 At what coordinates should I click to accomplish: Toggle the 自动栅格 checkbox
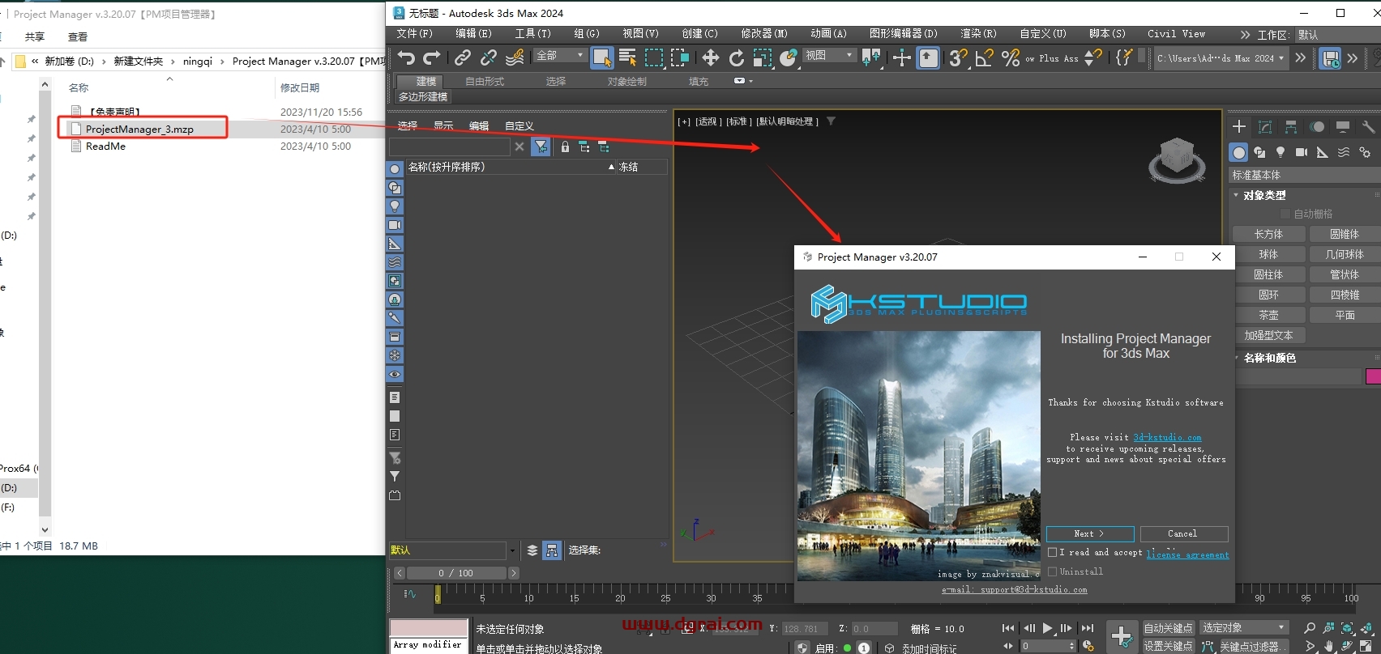(x=1285, y=214)
